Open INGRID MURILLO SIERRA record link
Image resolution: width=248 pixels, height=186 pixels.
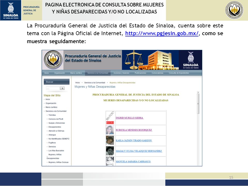(129, 118)
